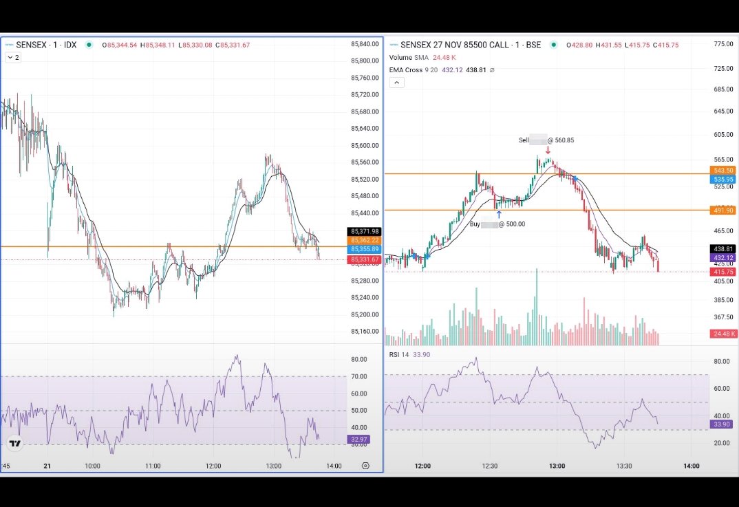
Task: Click the purple 32.97 RSI value label
Action: point(358,439)
